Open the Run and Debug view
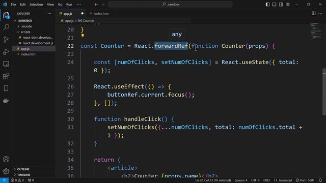 [6, 52]
